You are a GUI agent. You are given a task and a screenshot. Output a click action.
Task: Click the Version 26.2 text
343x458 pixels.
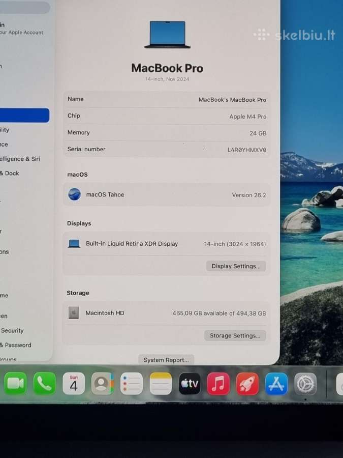click(249, 195)
